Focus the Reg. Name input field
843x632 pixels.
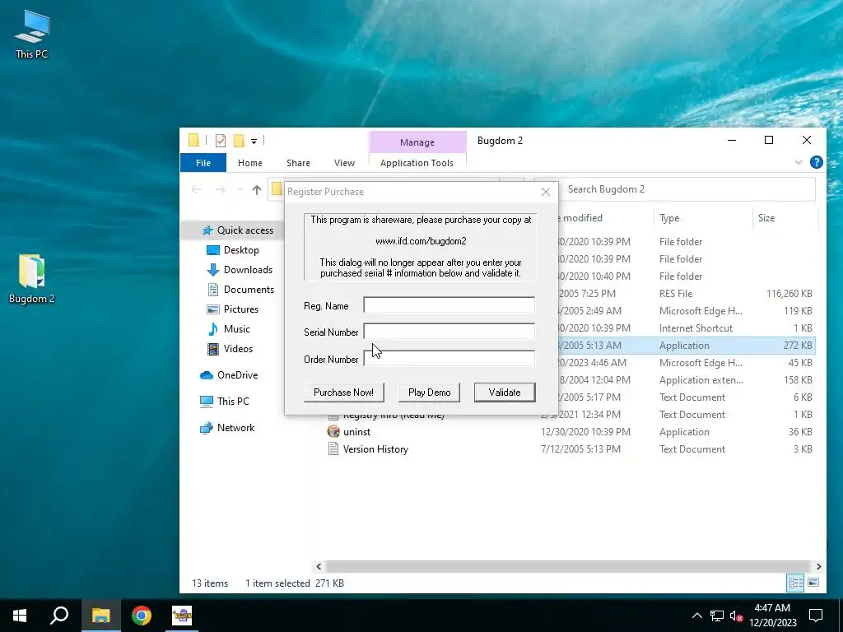pos(449,305)
